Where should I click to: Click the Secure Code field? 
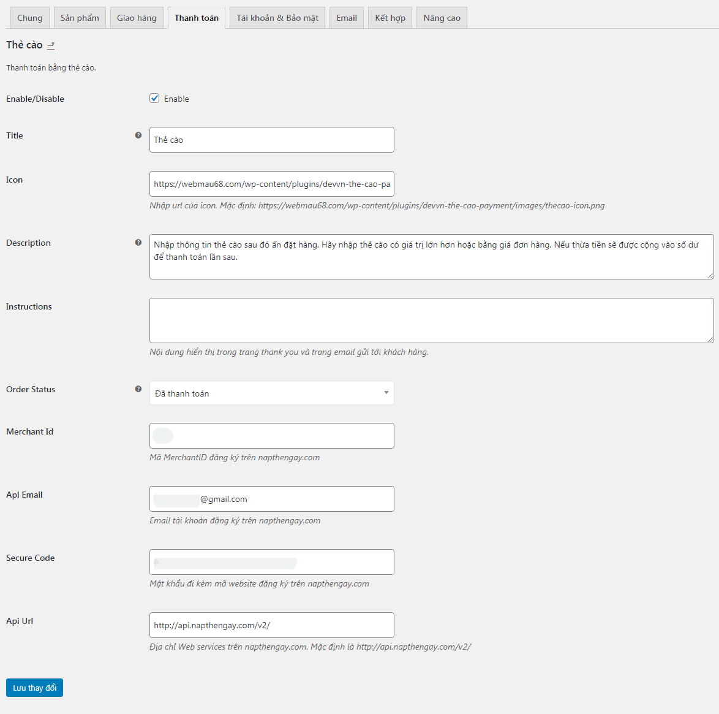[x=271, y=562]
